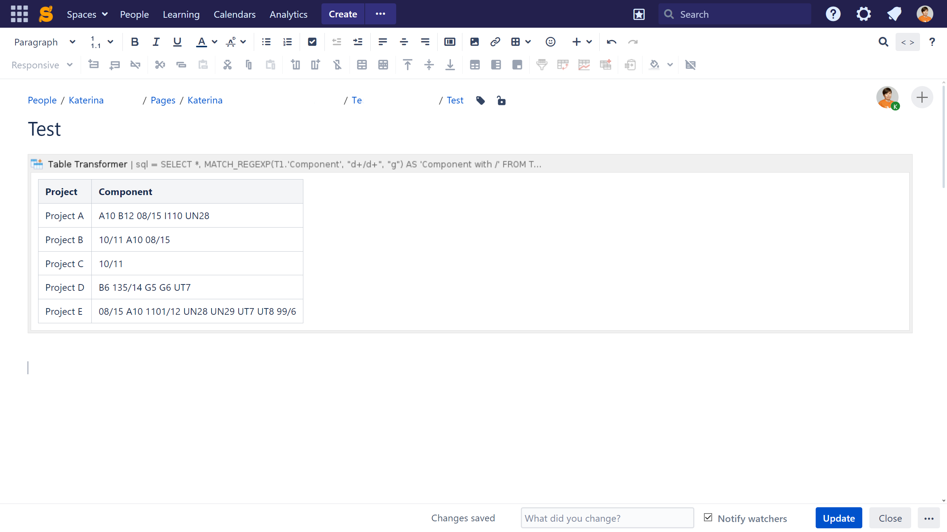Toggle underline text formatting
The image size is (947, 532).
click(177, 42)
